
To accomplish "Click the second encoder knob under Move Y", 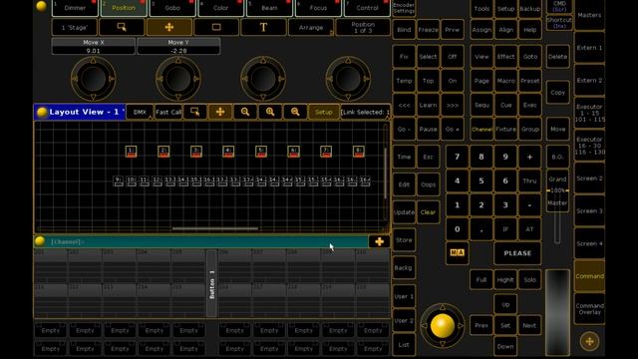I will (x=177, y=79).
